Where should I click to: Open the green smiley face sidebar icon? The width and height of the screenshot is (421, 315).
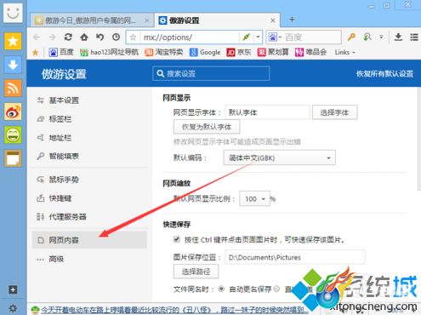13,135
